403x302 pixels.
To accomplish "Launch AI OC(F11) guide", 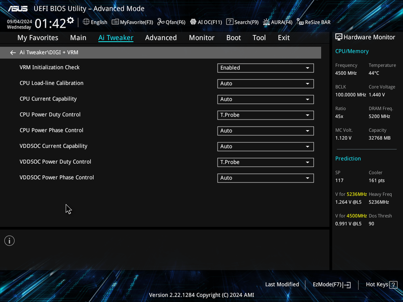I will (x=206, y=22).
